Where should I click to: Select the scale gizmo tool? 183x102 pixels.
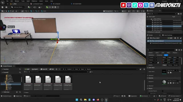tap(13, 11)
